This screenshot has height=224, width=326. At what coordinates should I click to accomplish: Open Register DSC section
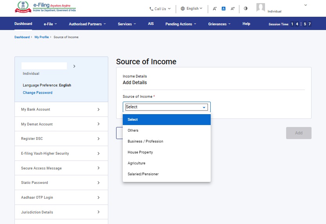click(x=61, y=139)
